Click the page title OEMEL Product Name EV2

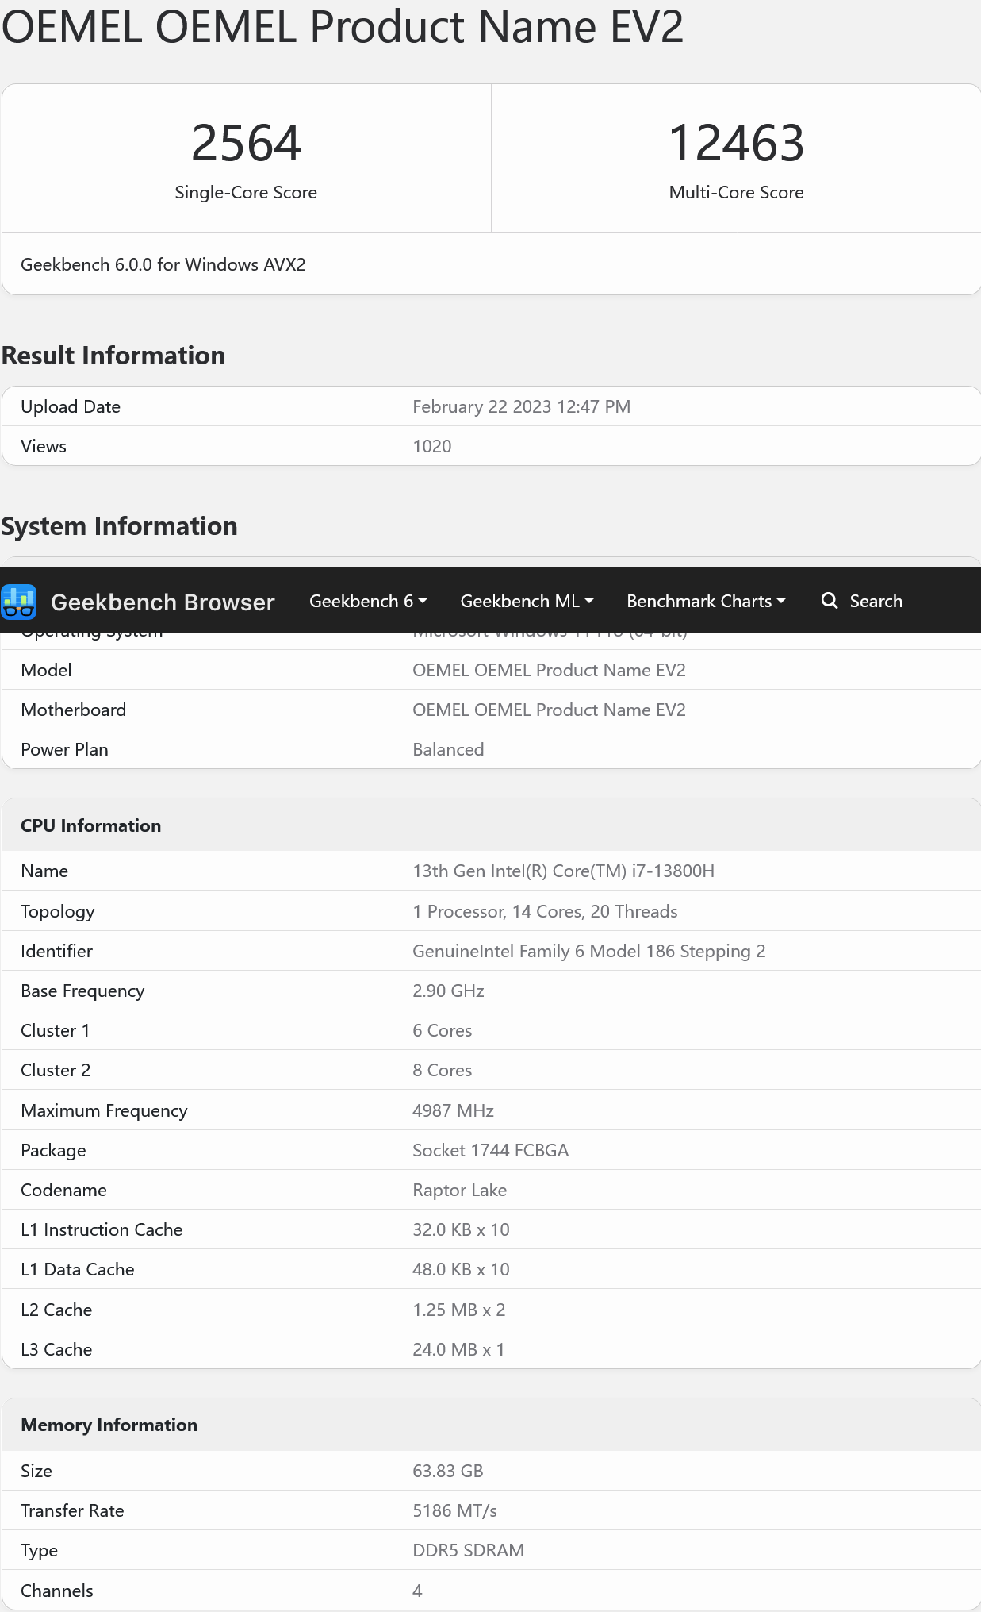click(x=342, y=25)
